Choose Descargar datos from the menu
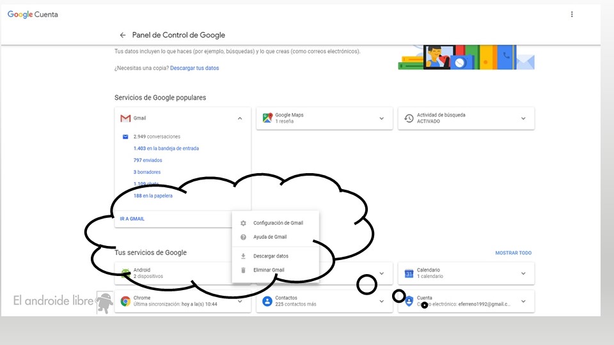 pyautogui.click(x=276, y=256)
